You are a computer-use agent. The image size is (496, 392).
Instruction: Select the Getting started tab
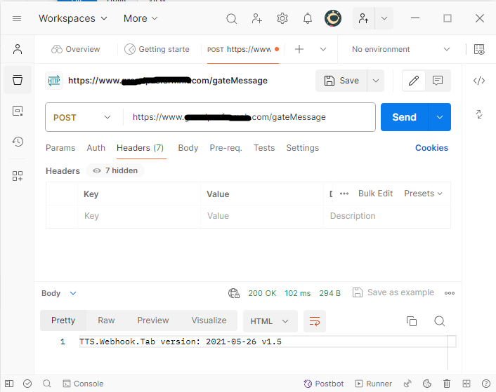(x=157, y=49)
